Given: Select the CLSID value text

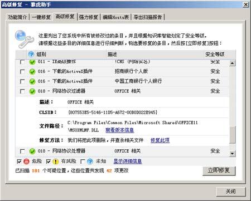Looking at the screenshot, I should point(113,112).
